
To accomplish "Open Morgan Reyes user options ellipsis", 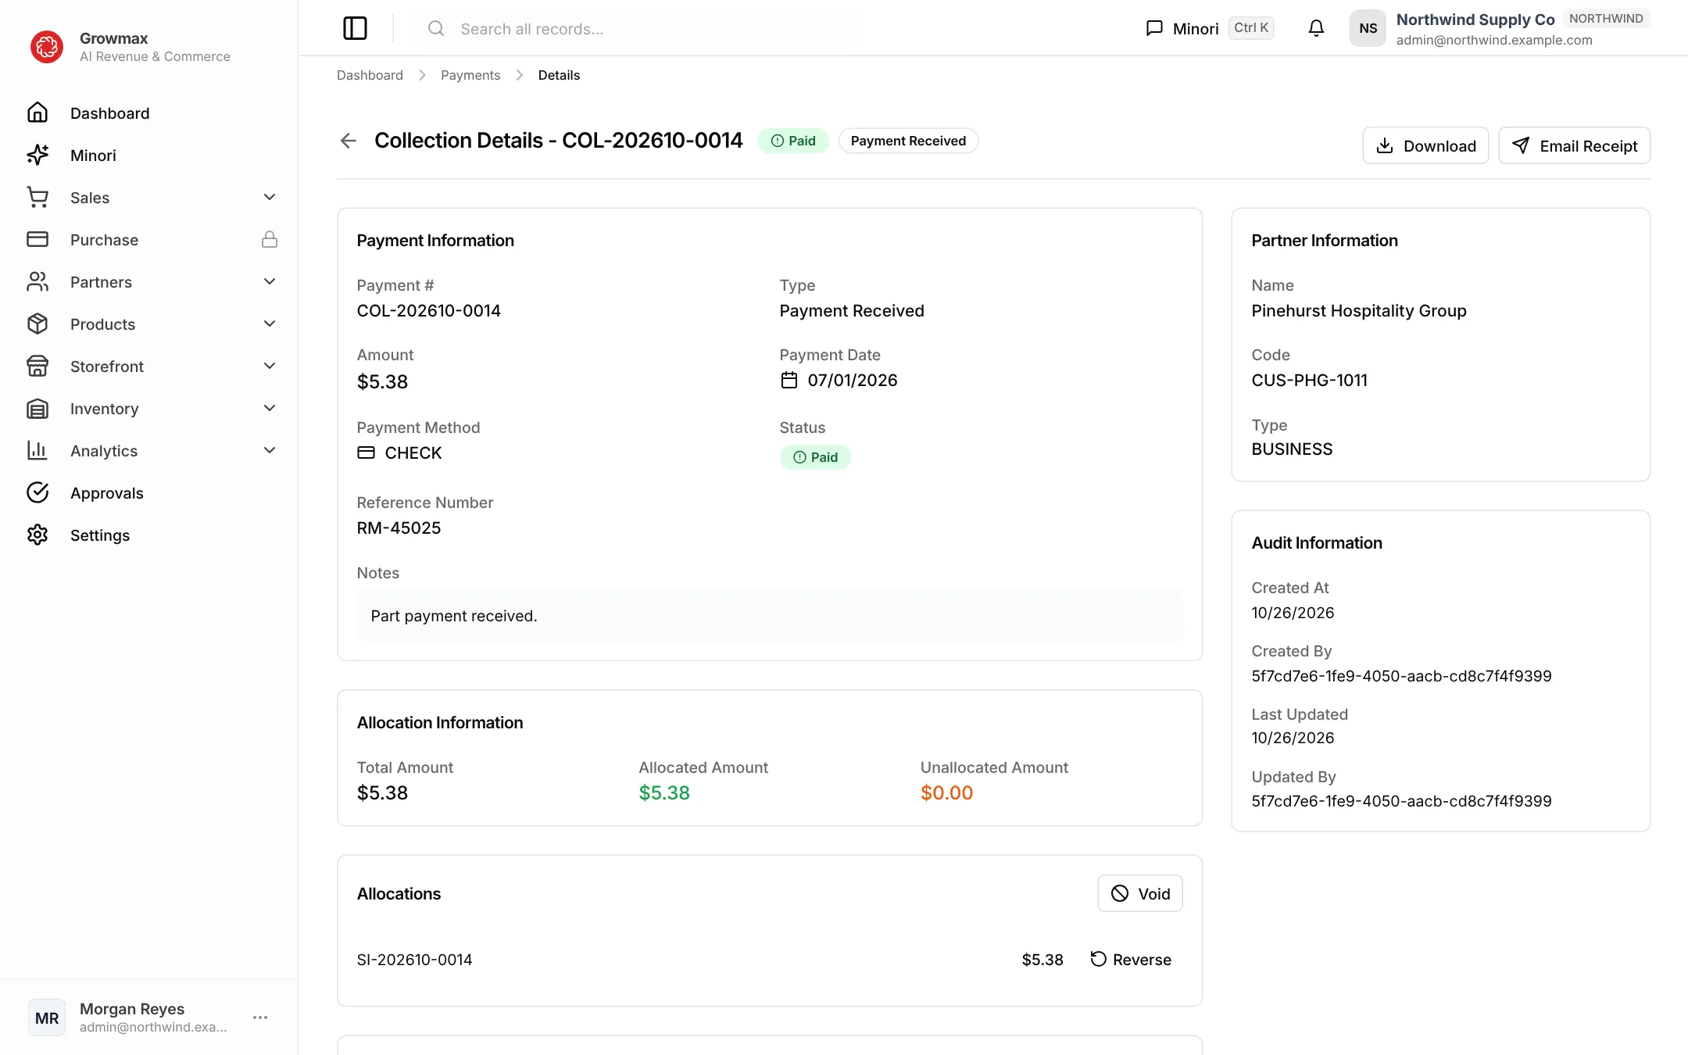I will click(x=260, y=1017).
